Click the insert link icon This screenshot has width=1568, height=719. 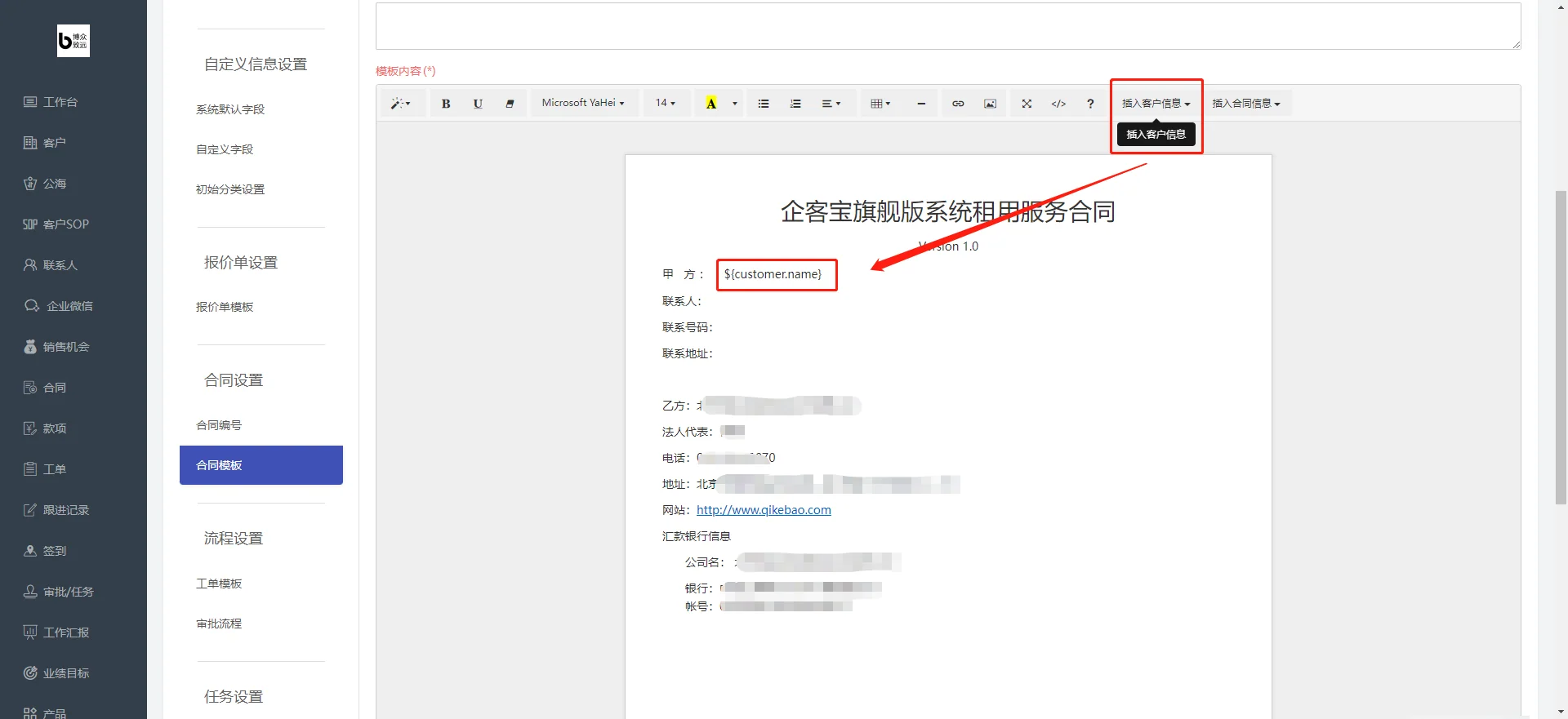click(x=958, y=104)
